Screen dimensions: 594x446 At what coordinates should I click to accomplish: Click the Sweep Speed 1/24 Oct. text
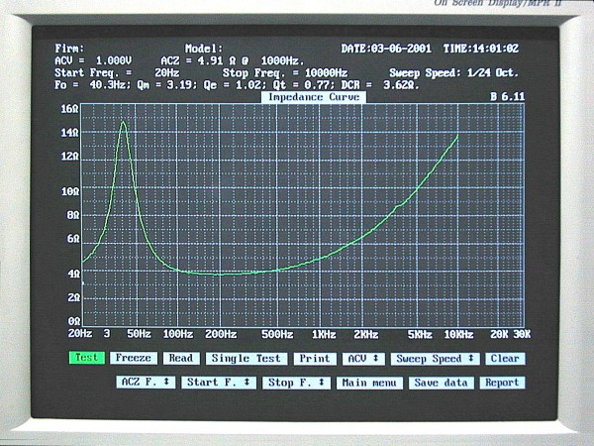point(453,72)
